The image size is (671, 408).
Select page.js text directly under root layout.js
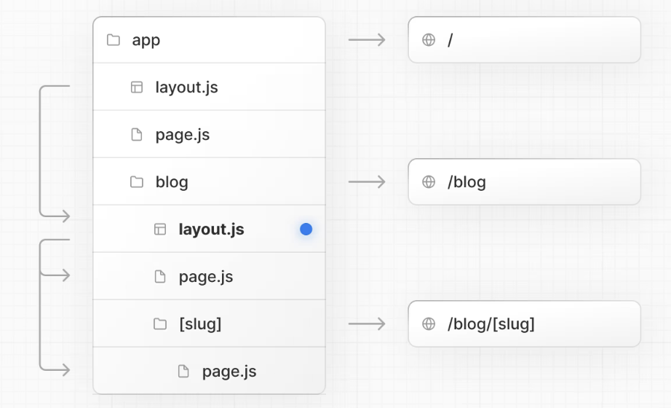point(182,135)
